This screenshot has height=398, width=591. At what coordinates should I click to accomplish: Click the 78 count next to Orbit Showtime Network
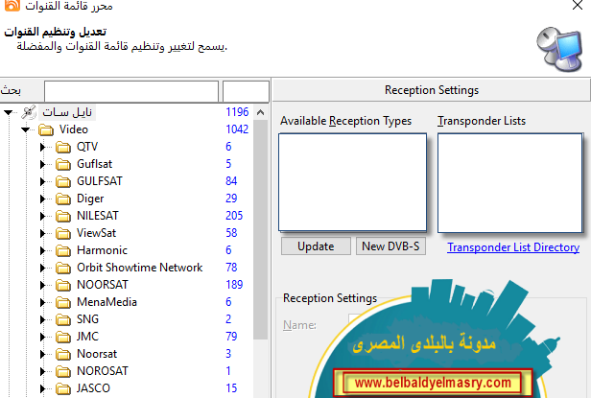point(231,268)
